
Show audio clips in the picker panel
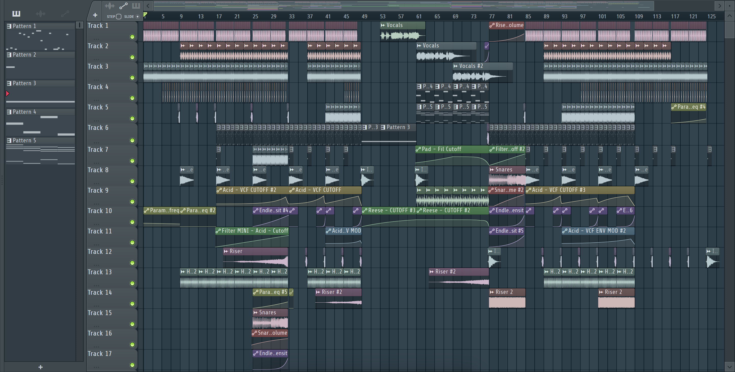click(41, 14)
